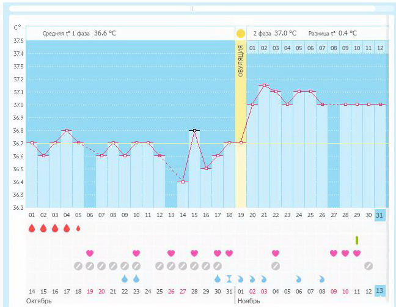The width and height of the screenshot is (396, 307).
Task: Click the black-marked 36.8 point on day 15
Action: [x=194, y=130]
